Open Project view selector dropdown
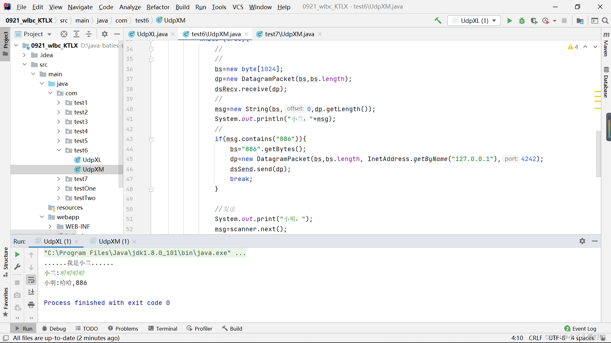This screenshot has width=611, height=343. [33, 34]
